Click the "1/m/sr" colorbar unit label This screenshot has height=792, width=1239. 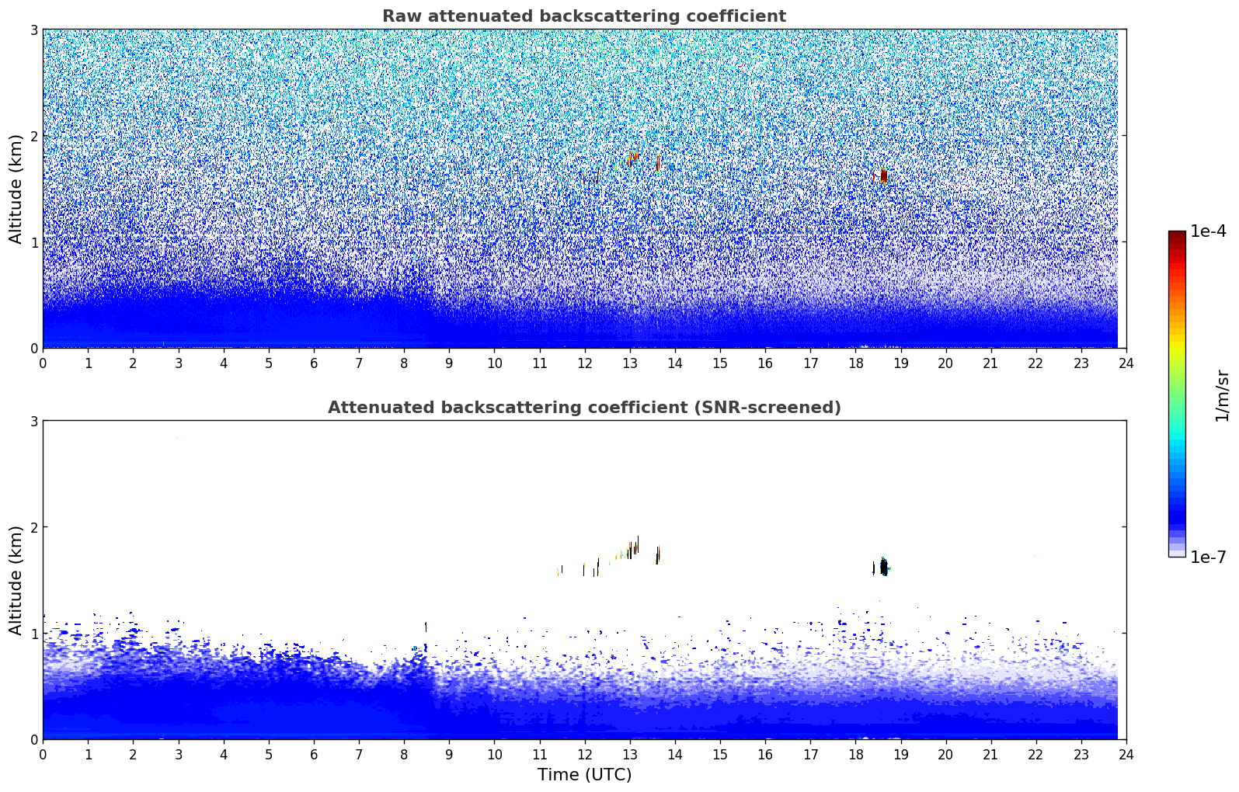(1222, 395)
